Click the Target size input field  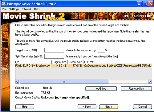pos(54,50)
